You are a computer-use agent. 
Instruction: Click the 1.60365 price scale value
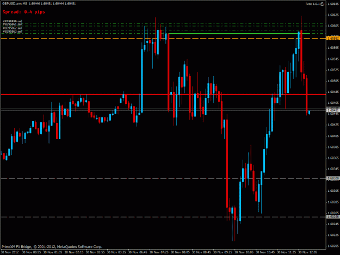click(x=333, y=158)
